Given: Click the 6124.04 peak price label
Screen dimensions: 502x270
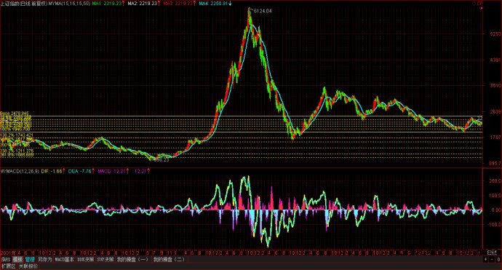Looking at the screenshot, I should click(263, 11).
